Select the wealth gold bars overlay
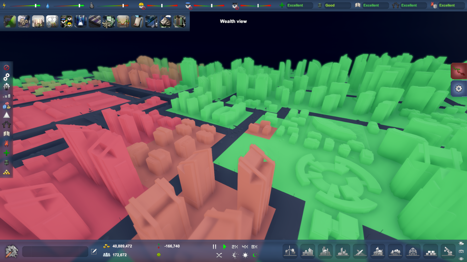The width and height of the screenshot is (467, 262). [6, 172]
